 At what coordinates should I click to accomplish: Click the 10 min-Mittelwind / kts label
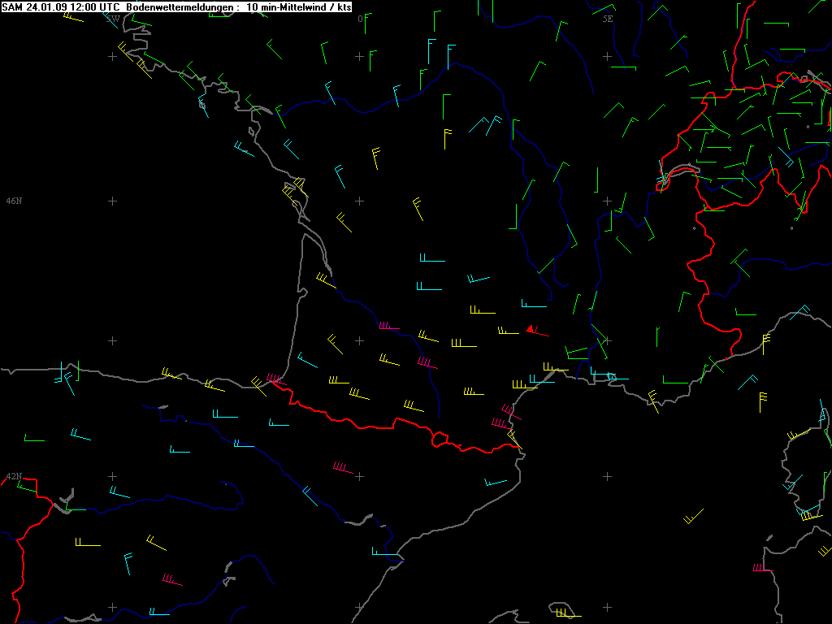coord(300,6)
